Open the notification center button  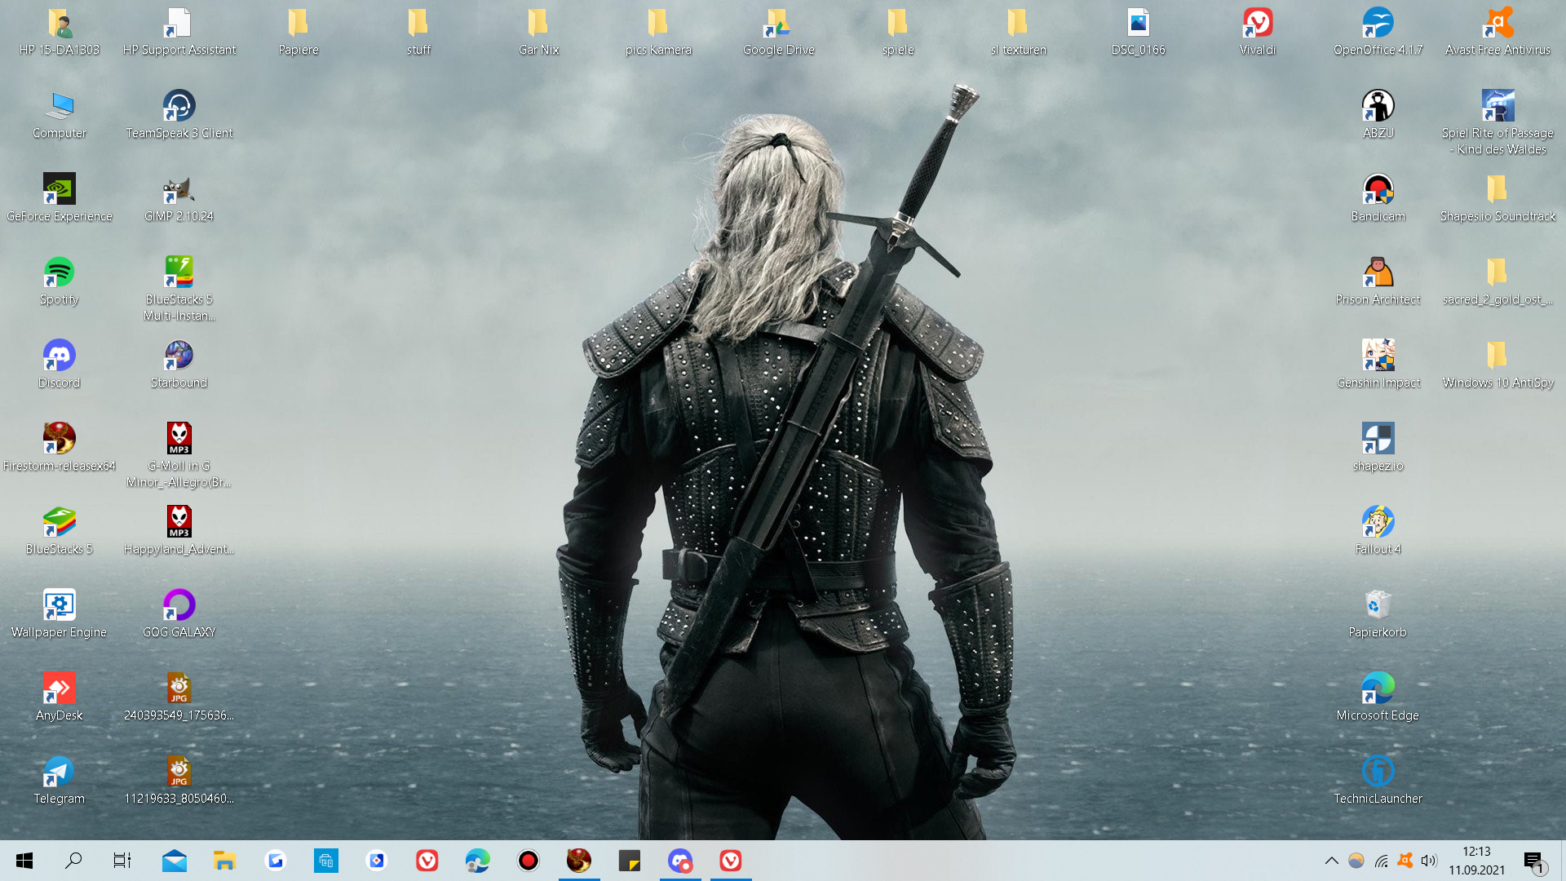(x=1534, y=861)
